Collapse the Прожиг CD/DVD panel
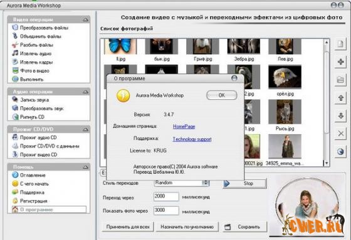Image resolution: width=351 pixels, height=240 pixels. click(x=86, y=129)
